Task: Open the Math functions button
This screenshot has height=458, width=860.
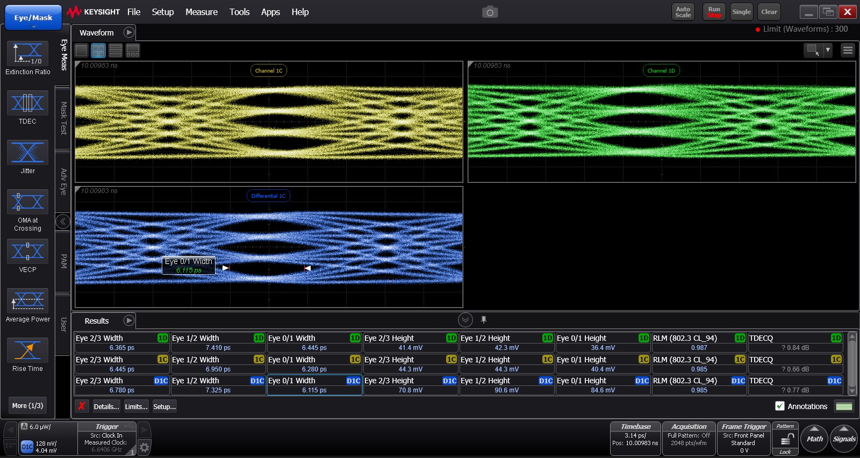Action: pyautogui.click(x=814, y=439)
